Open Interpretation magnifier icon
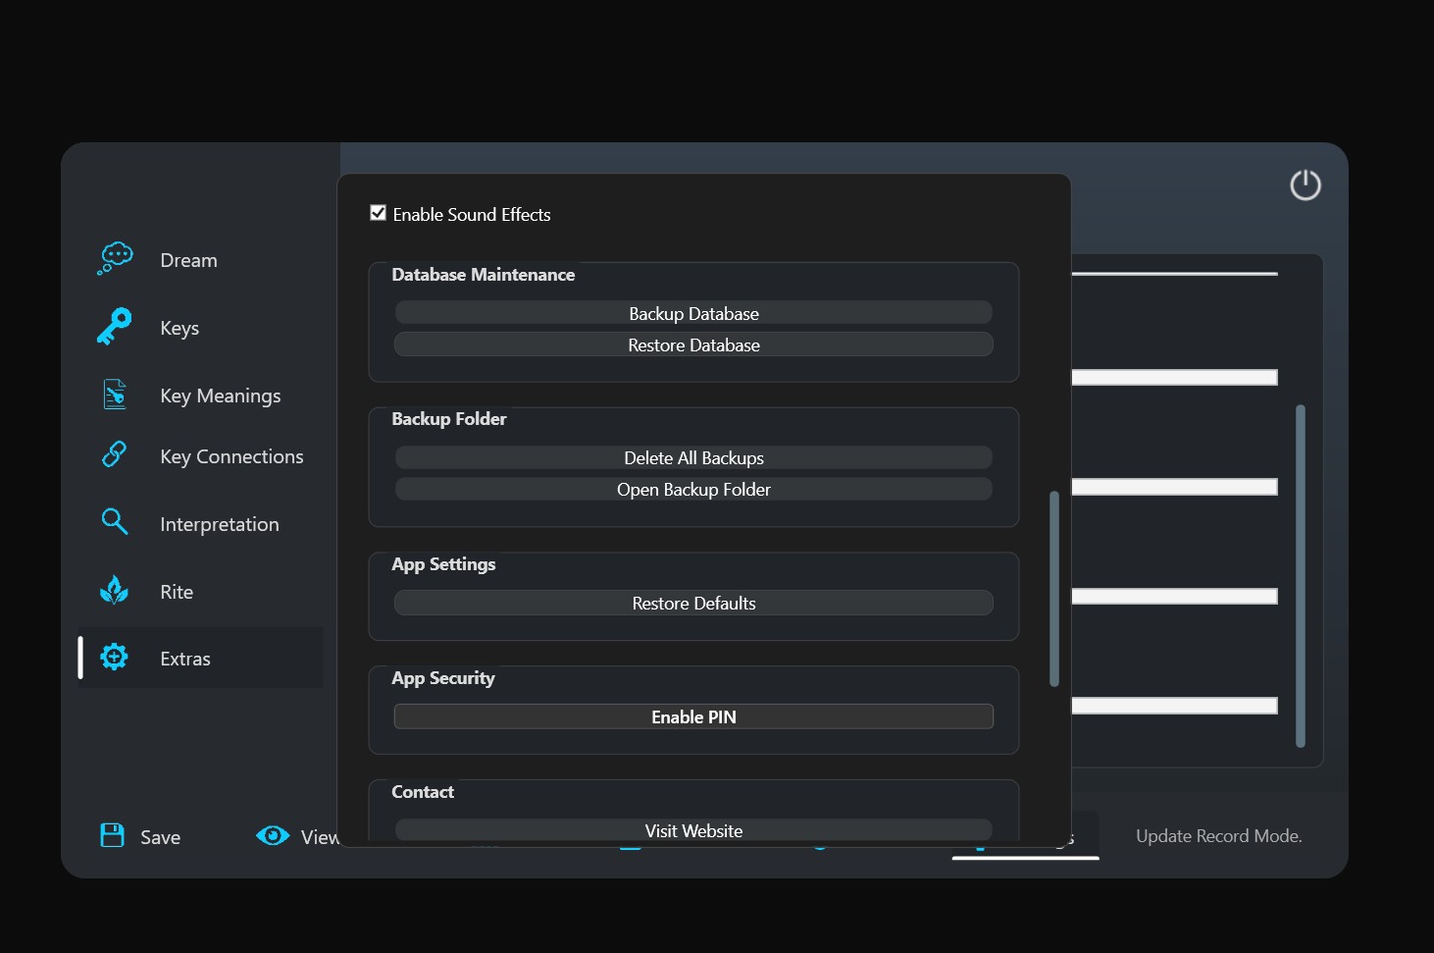 click(115, 522)
